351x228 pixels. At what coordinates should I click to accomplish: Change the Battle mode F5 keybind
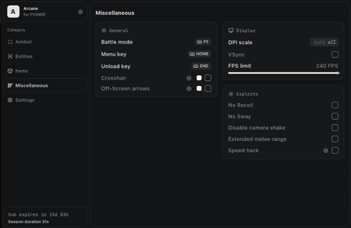[203, 42]
